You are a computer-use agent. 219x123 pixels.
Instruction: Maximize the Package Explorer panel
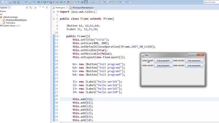pos(47,8)
